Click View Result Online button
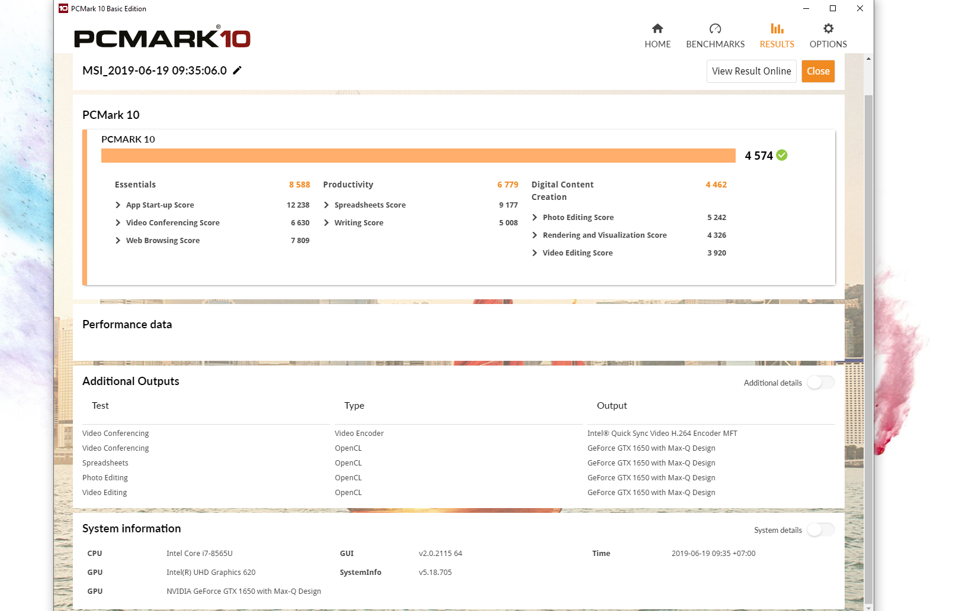Screen dimensions: 956x611 [x=751, y=71]
